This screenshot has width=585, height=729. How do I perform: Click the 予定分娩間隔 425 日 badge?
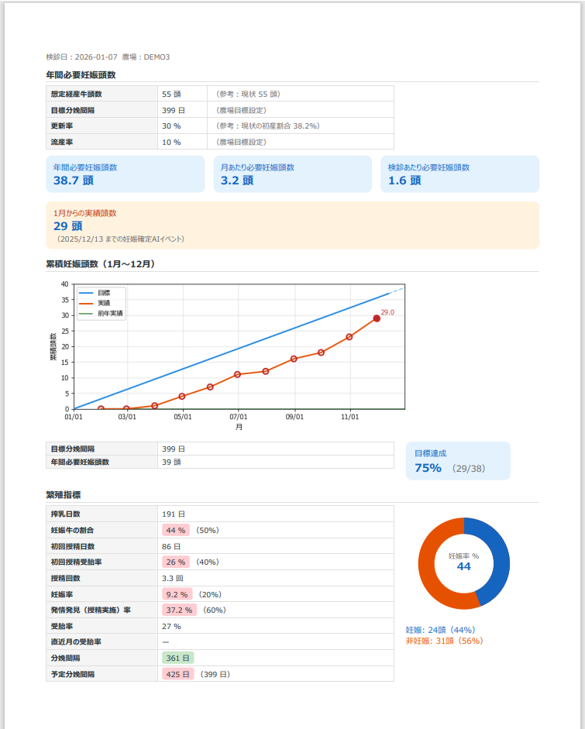pyautogui.click(x=177, y=674)
